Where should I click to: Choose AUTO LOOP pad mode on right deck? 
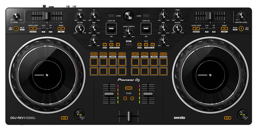[145, 54]
